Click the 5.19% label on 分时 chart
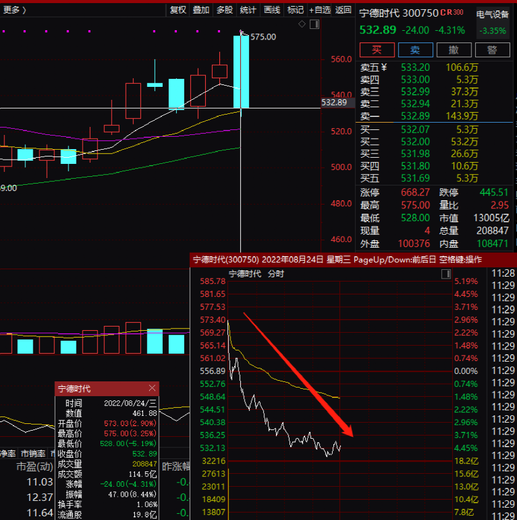This screenshot has width=517, height=520. pos(466,281)
